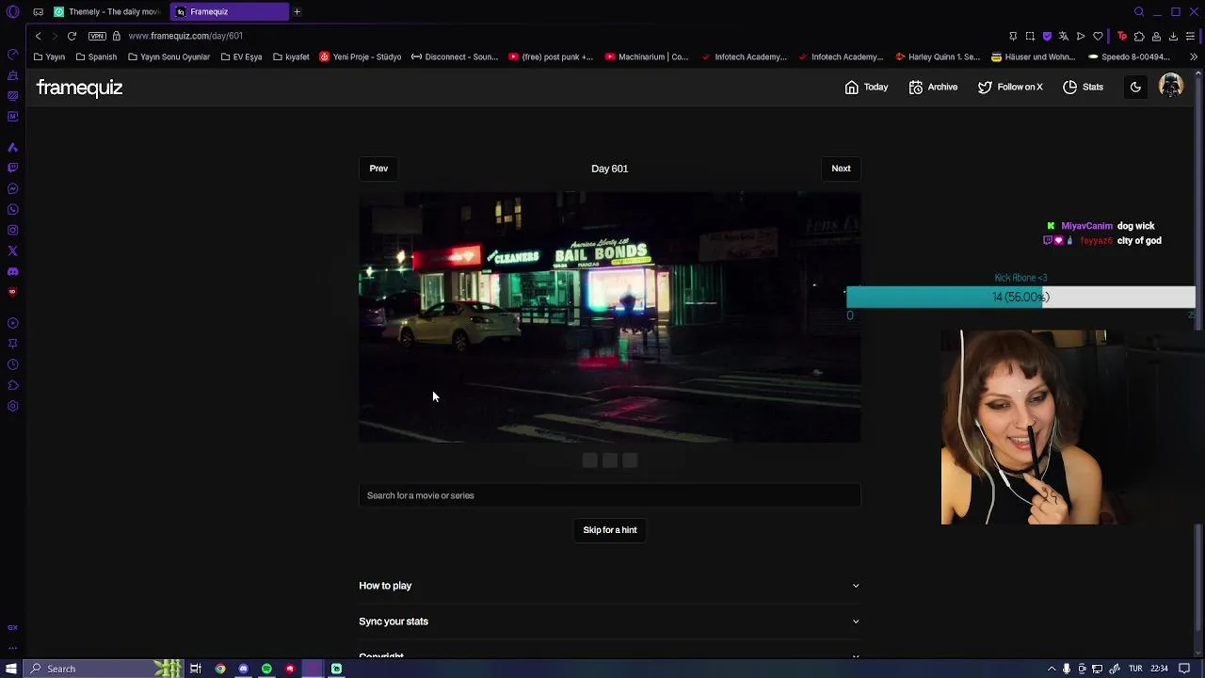
Task: Open the translate page icon
Action: click(x=1064, y=36)
